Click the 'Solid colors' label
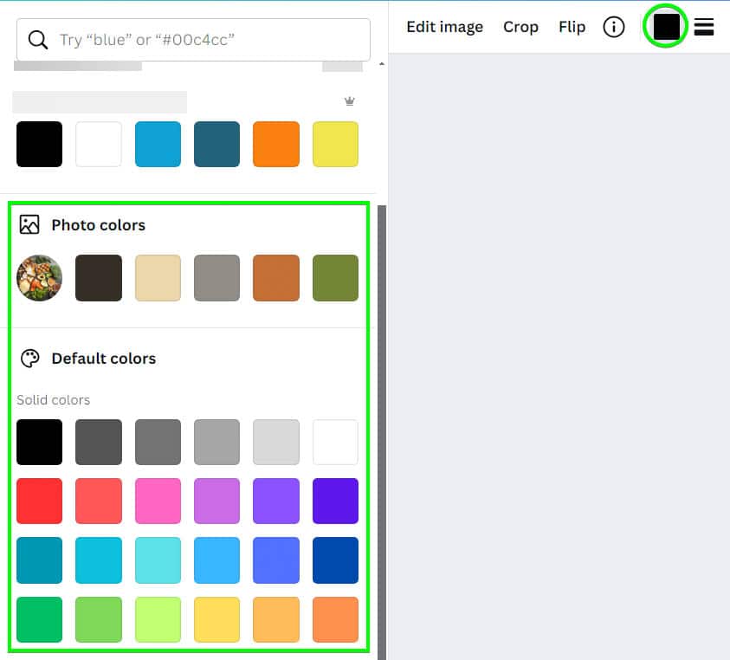This screenshot has width=730, height=660. (53, 399)
